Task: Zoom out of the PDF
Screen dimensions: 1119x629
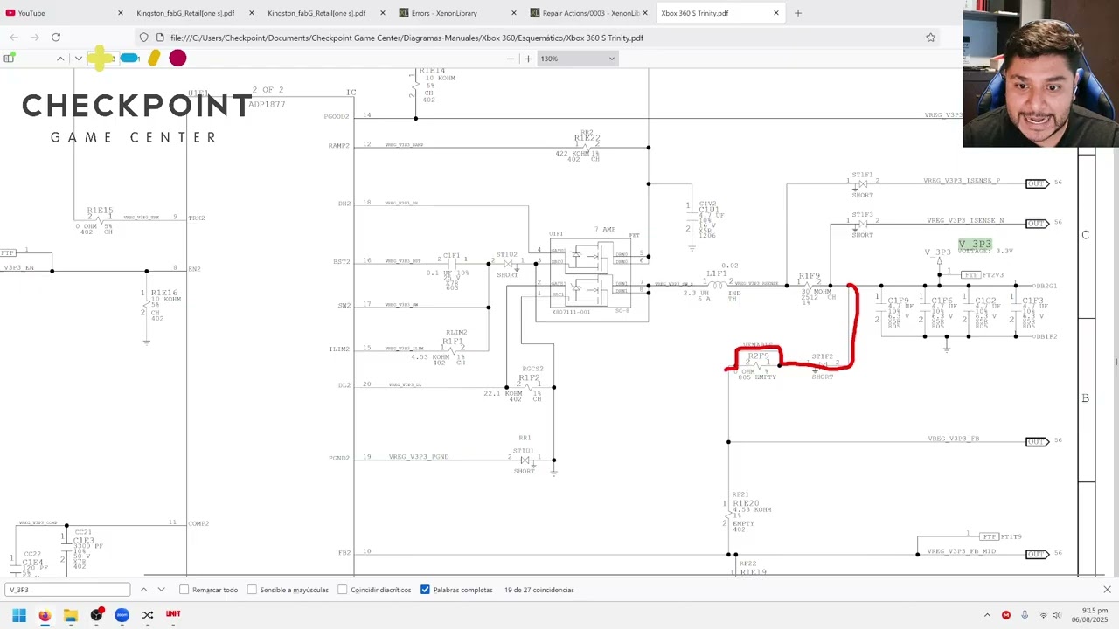Action: [x=511, y=59]
